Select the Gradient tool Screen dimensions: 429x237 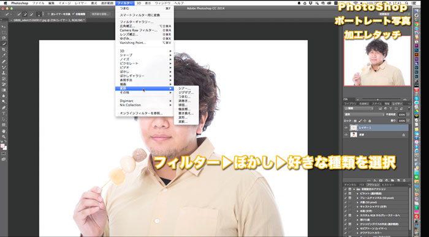click(x=4, y=90)
